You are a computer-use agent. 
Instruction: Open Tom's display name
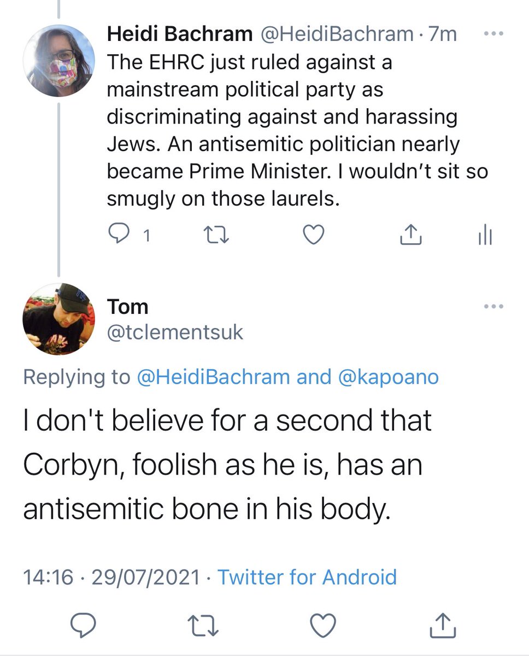[x=127, y=307]
